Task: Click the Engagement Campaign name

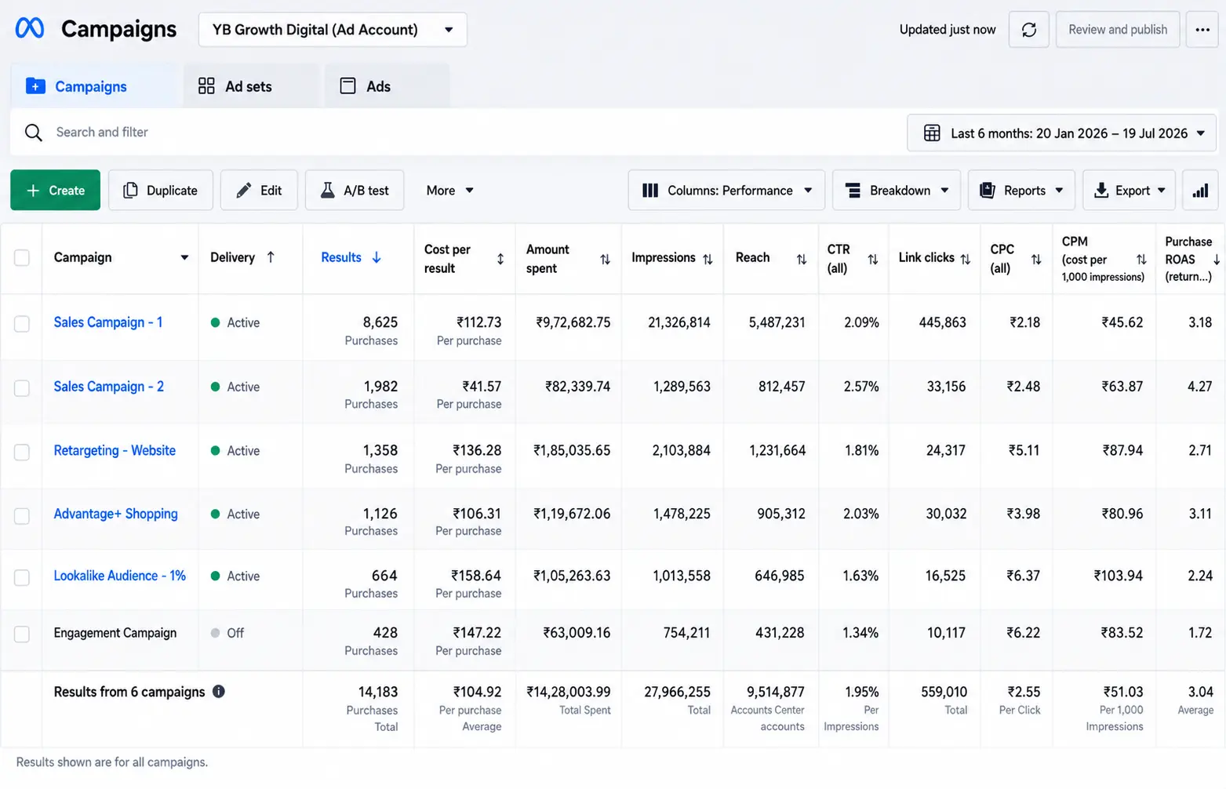Action: pyautogui.click(x=115, y=633)
